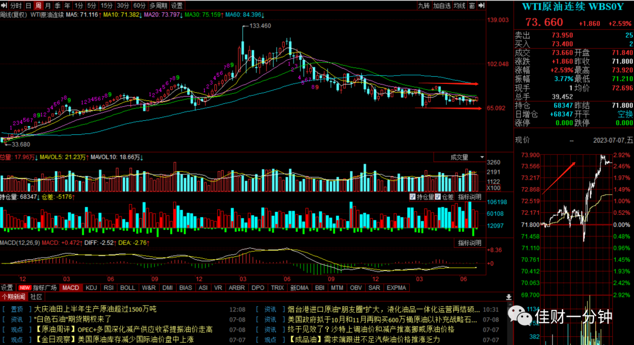Open the NEW 指标广场 indicator plaza
The width and height of the screenshot is (634, 345).
pyautogui.click(x=38, y=287)
